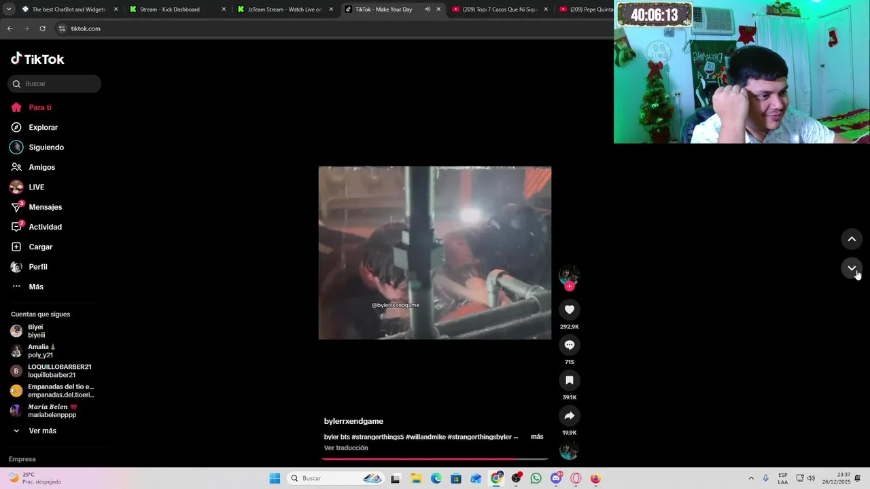Open the Para ti feed
The height and width of the screenshot is (489, 870).
point(31,107)
